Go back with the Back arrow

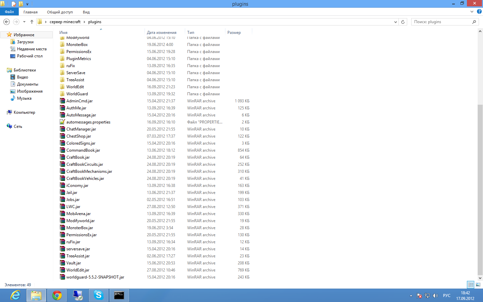pos(6,22)
